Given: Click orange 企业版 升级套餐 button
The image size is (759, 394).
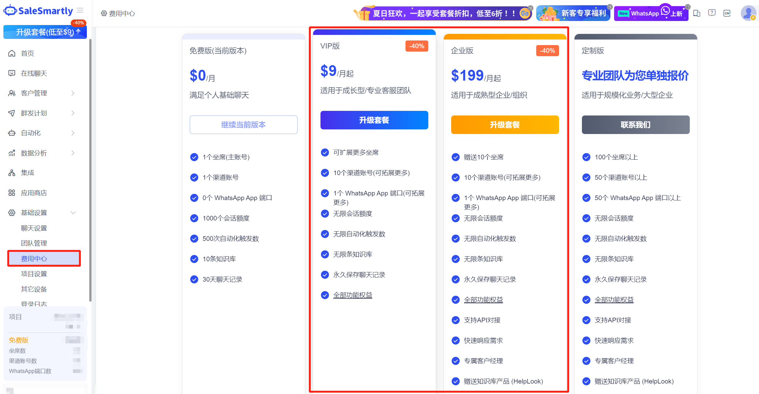Looking at the screenshot, I should click(x=505, y=125).
